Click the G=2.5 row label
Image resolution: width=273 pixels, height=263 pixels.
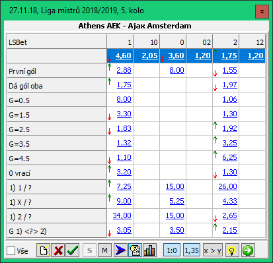pyautogui.click(x=57, y=129)
